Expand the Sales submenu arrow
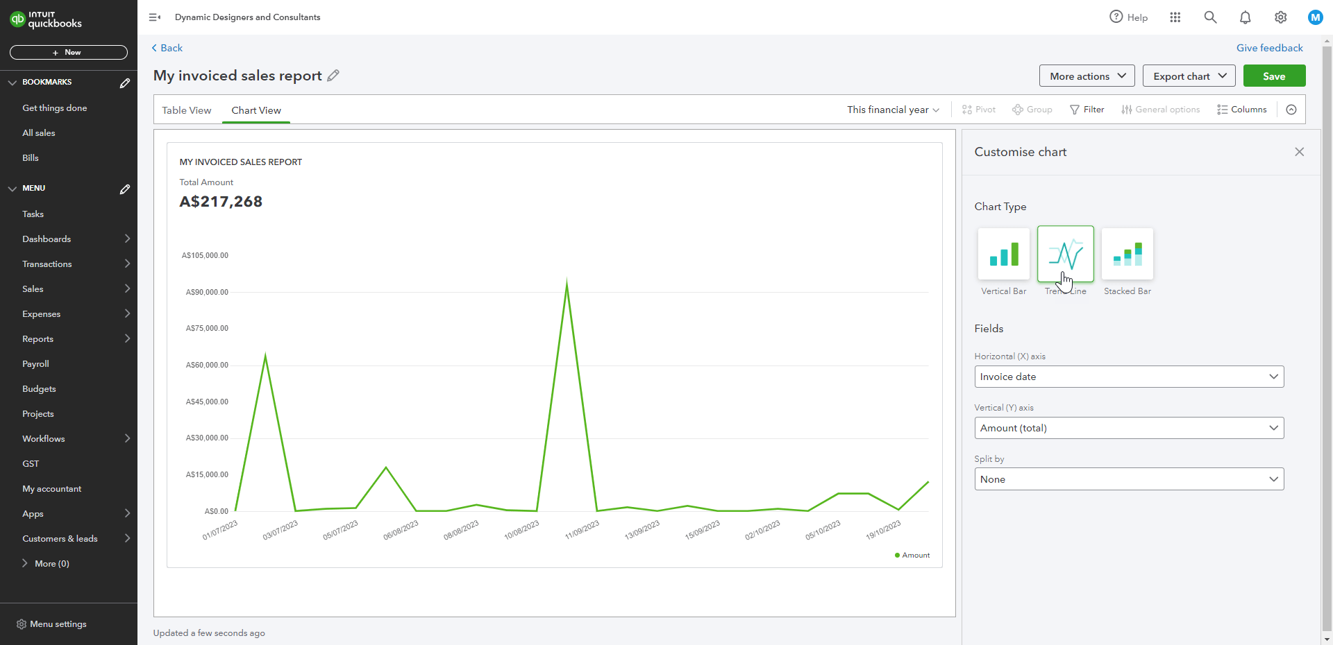This screenshot has height=645, width=1333. tap(127, 289)
